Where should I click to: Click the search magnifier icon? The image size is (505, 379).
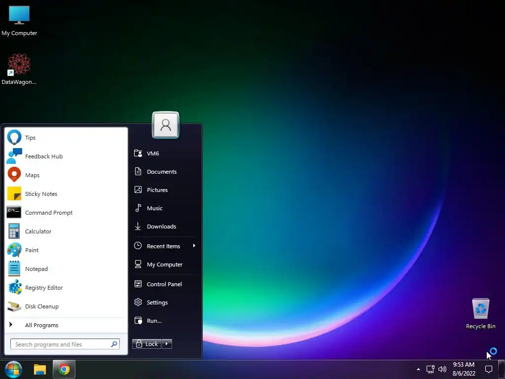[x=114, y=344]
